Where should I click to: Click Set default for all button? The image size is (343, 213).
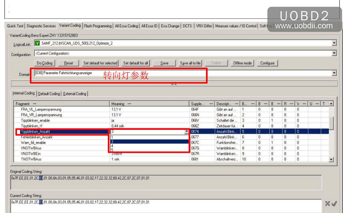[x=136, y=63]
